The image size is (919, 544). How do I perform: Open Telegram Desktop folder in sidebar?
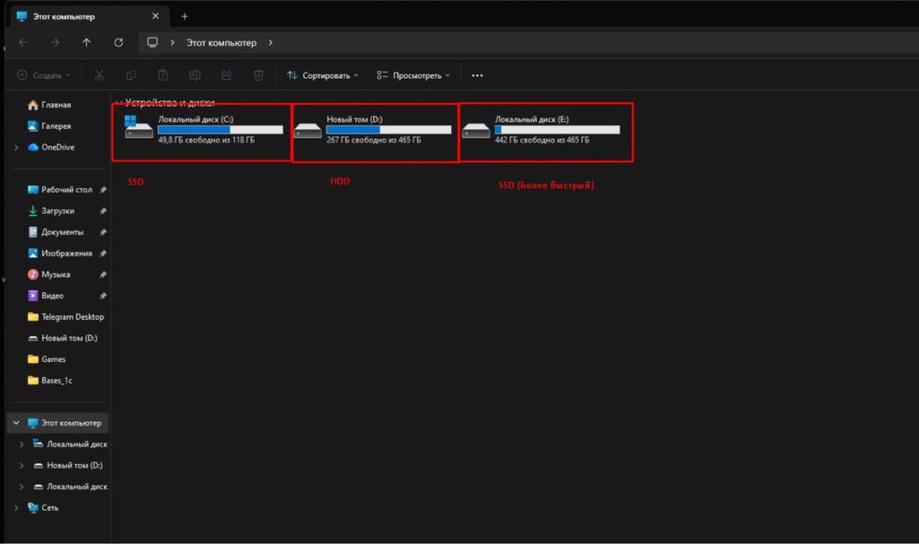pyautogui.click(x=73, y=316)
